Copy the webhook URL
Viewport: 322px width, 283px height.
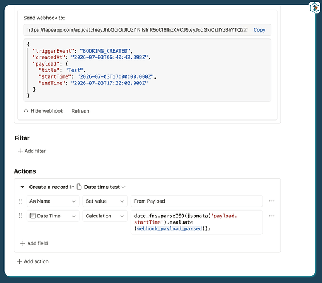tap(259, 30)
